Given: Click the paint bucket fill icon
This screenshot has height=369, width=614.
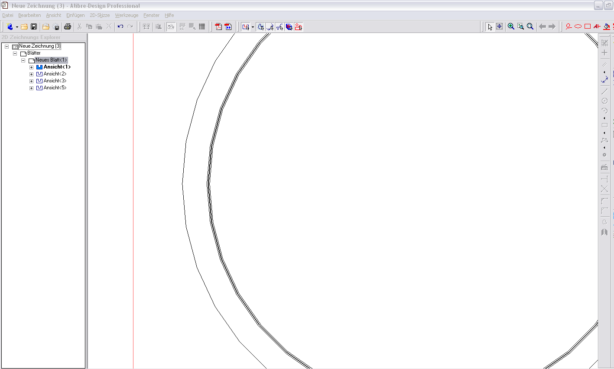Looking at the screenshot, I should point(607,26).
